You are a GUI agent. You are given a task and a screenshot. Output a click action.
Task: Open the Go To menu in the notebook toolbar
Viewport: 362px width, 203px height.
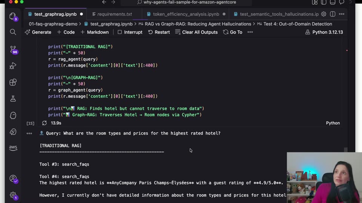pyautogui.click(x=233, y=32)
